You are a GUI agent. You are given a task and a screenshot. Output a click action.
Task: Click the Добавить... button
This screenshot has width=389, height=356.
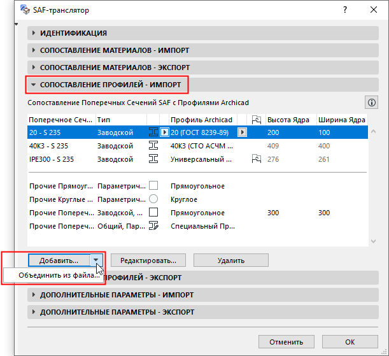pyautogui.click(x=59, y=260)
